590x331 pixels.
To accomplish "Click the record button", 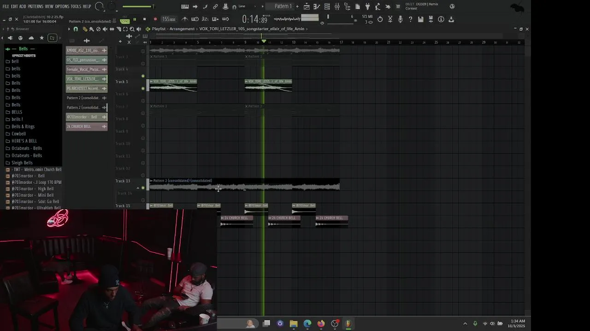I will click(155, 19).
